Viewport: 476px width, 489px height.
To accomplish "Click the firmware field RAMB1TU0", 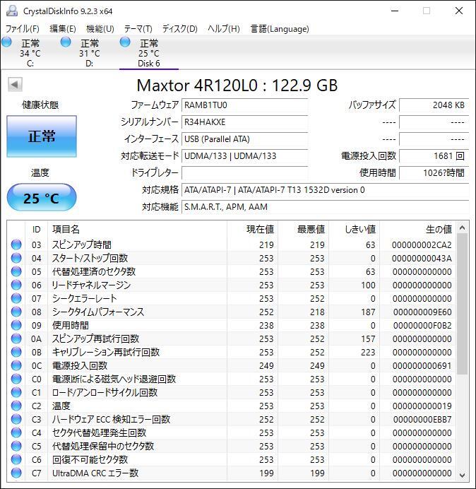I will coord(244,105).
